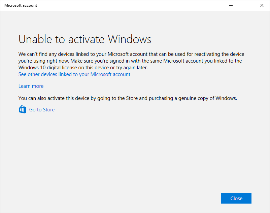
Task: Close the window with the title bar X
Action: tap(262, 5)
